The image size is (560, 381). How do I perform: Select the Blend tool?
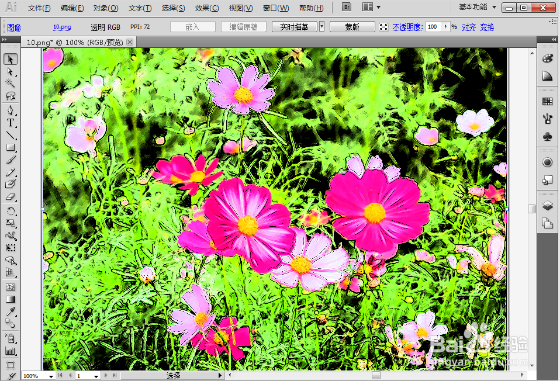[11, 324]
